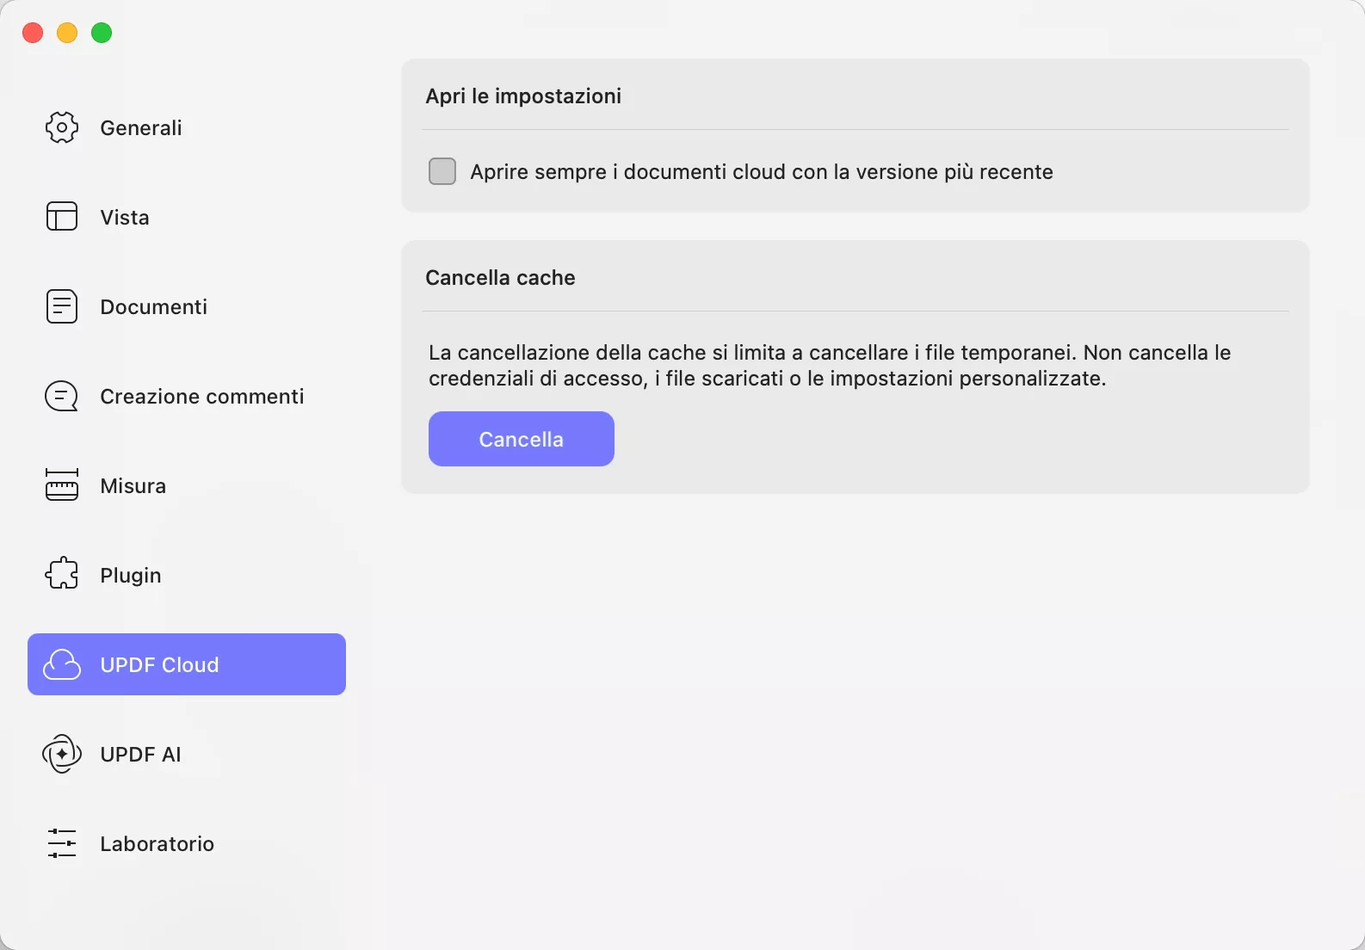This screenshot has width=1365, height=950.
Task: Click the green zoom traffic light
Action: coord(101,33)
